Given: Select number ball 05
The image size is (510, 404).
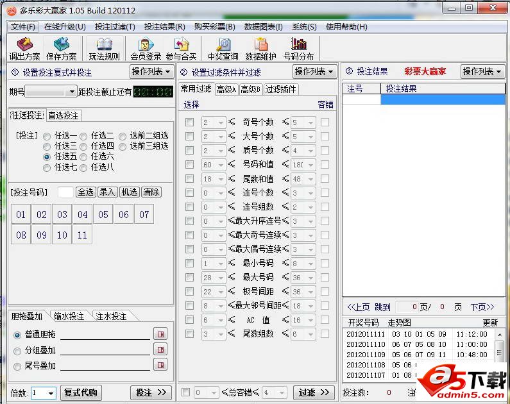Looking at the screenshot, I should pyautogui.click(x=103, y=214).
